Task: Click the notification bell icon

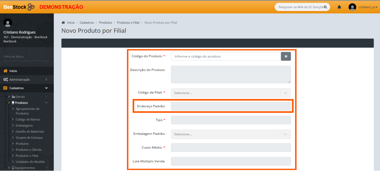Action: [x=339, y=7]
